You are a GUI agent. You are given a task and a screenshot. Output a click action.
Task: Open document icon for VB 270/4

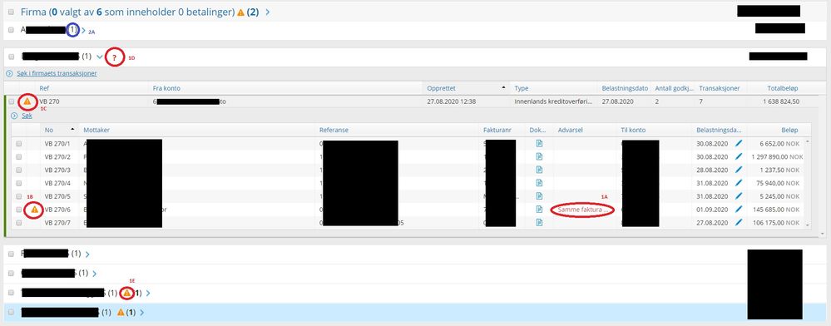539,183
